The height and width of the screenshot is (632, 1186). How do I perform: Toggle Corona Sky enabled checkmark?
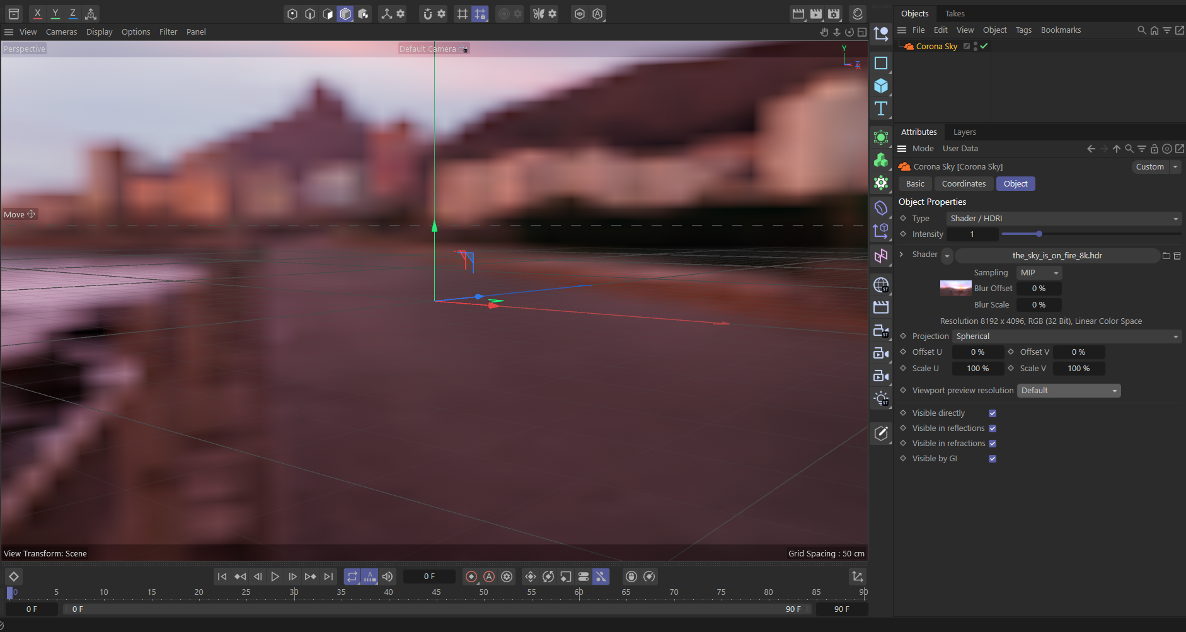click(x=984, y=46)
